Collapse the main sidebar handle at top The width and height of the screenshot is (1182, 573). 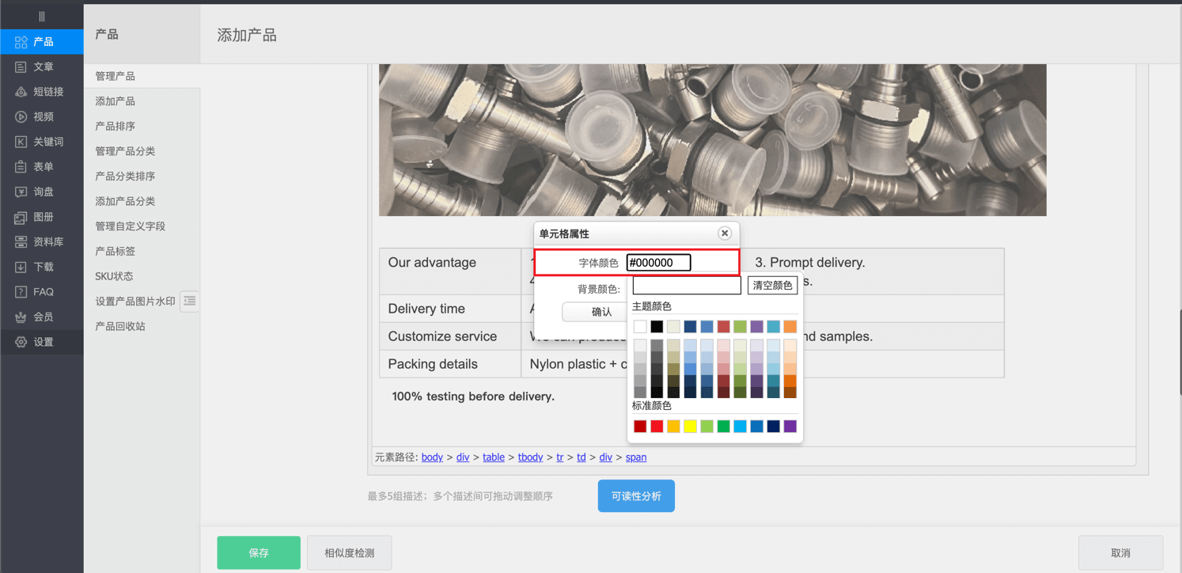pos(41,16)
